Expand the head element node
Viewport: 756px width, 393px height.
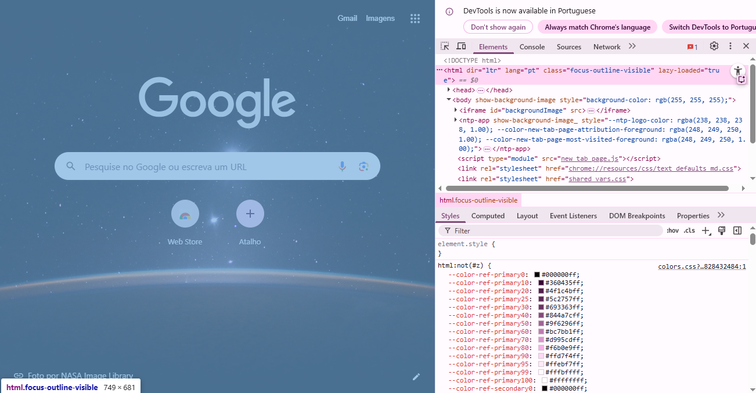coord(449,90)
